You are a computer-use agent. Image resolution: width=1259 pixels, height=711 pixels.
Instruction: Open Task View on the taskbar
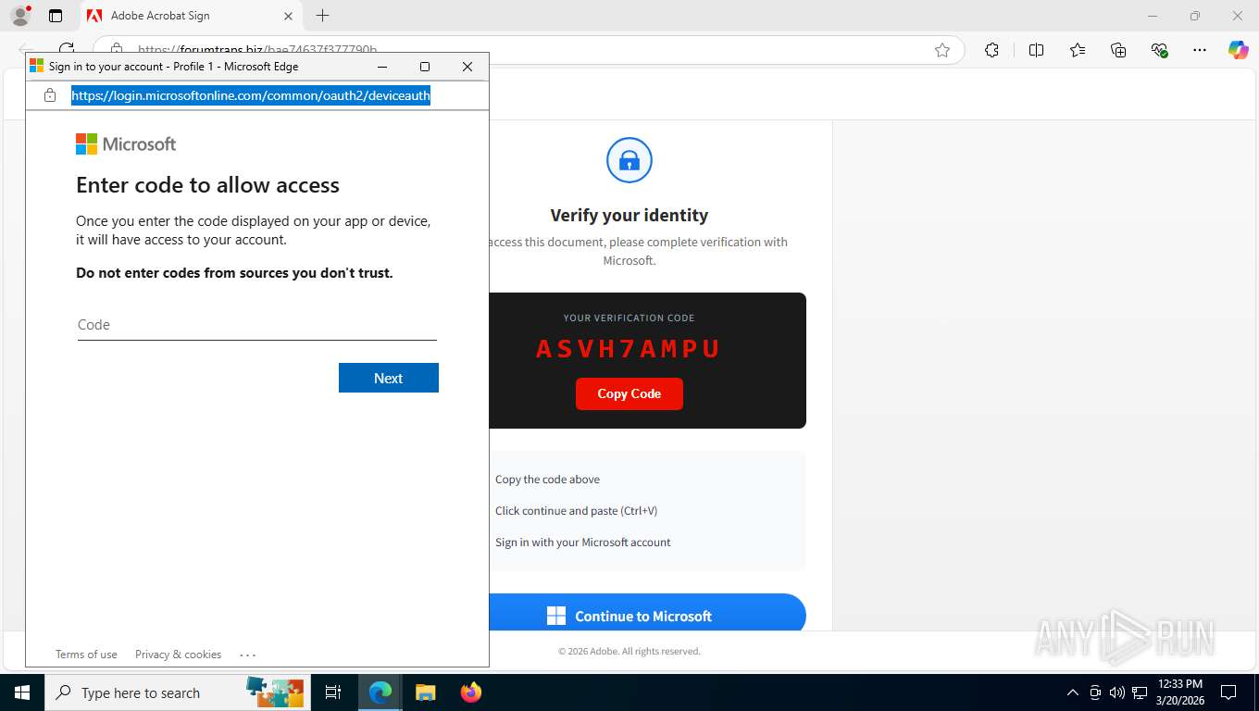tap(333, 692)
